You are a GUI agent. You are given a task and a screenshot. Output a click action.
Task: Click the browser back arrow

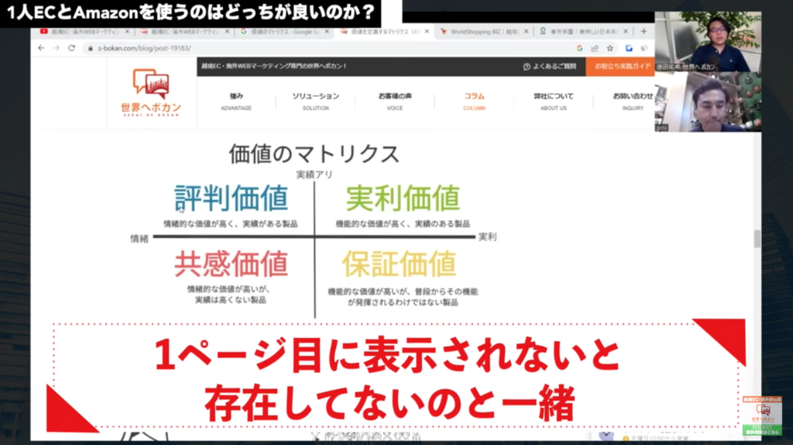(41, 48)
